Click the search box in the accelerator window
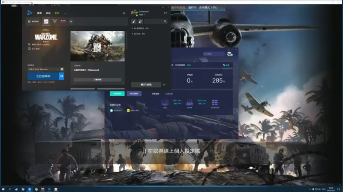 coord(214,54)
